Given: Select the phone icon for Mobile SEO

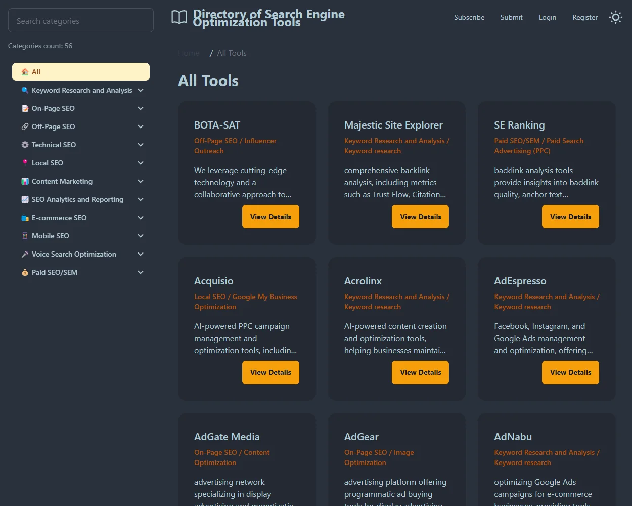Looking at the screenshot, I should (x=25, y=235).
